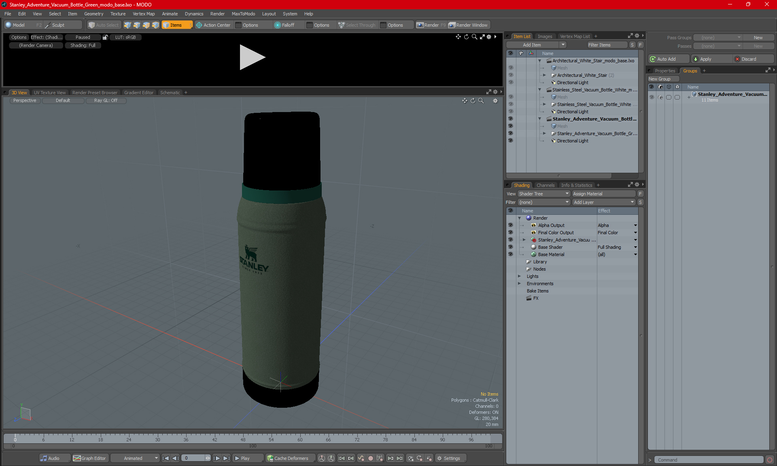This screenshot has height=466, width=777.
Task: Play the animation
Action: pyautogui.click(x=248, y=458)
